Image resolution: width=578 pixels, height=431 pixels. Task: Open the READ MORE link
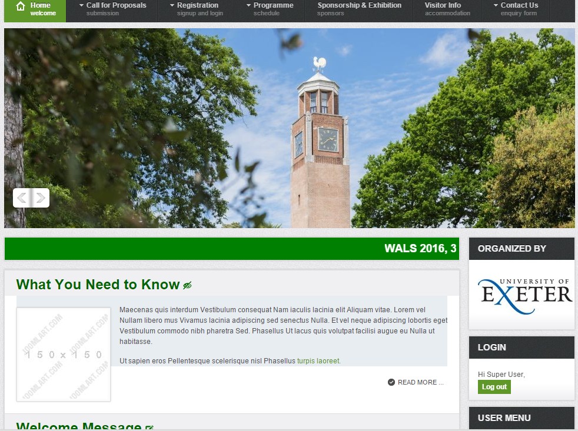tap(418, 382)
